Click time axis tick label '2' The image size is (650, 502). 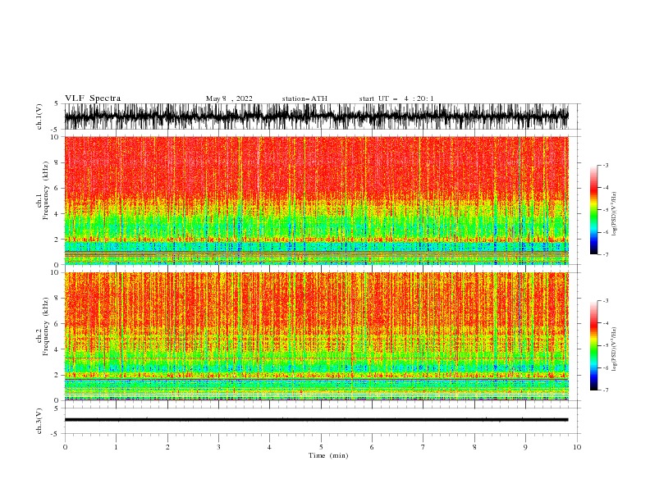pos(167,447)
